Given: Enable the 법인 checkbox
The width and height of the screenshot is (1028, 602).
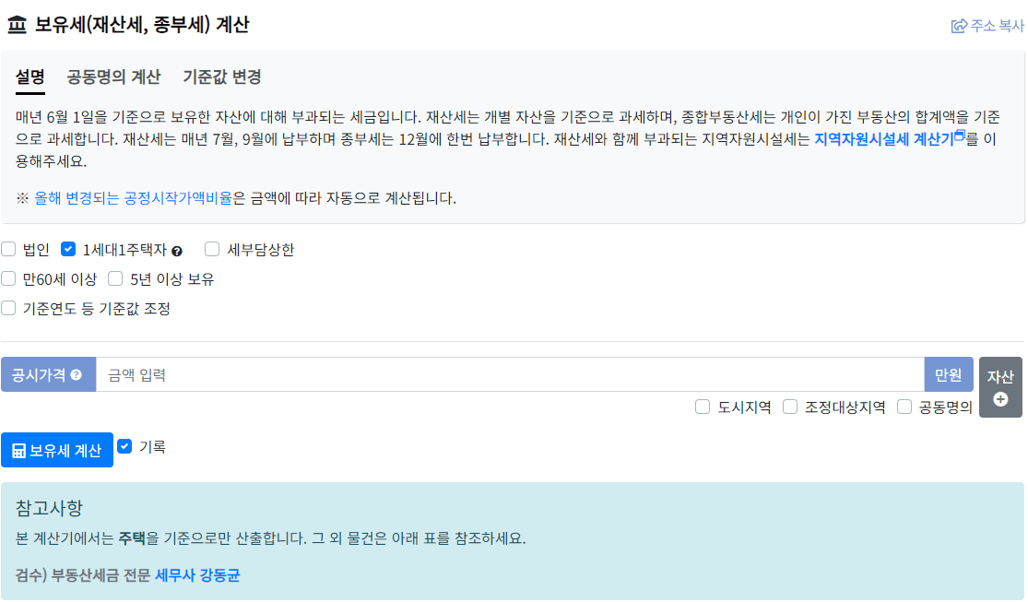Looking at the screenshot, I should 8,249.
